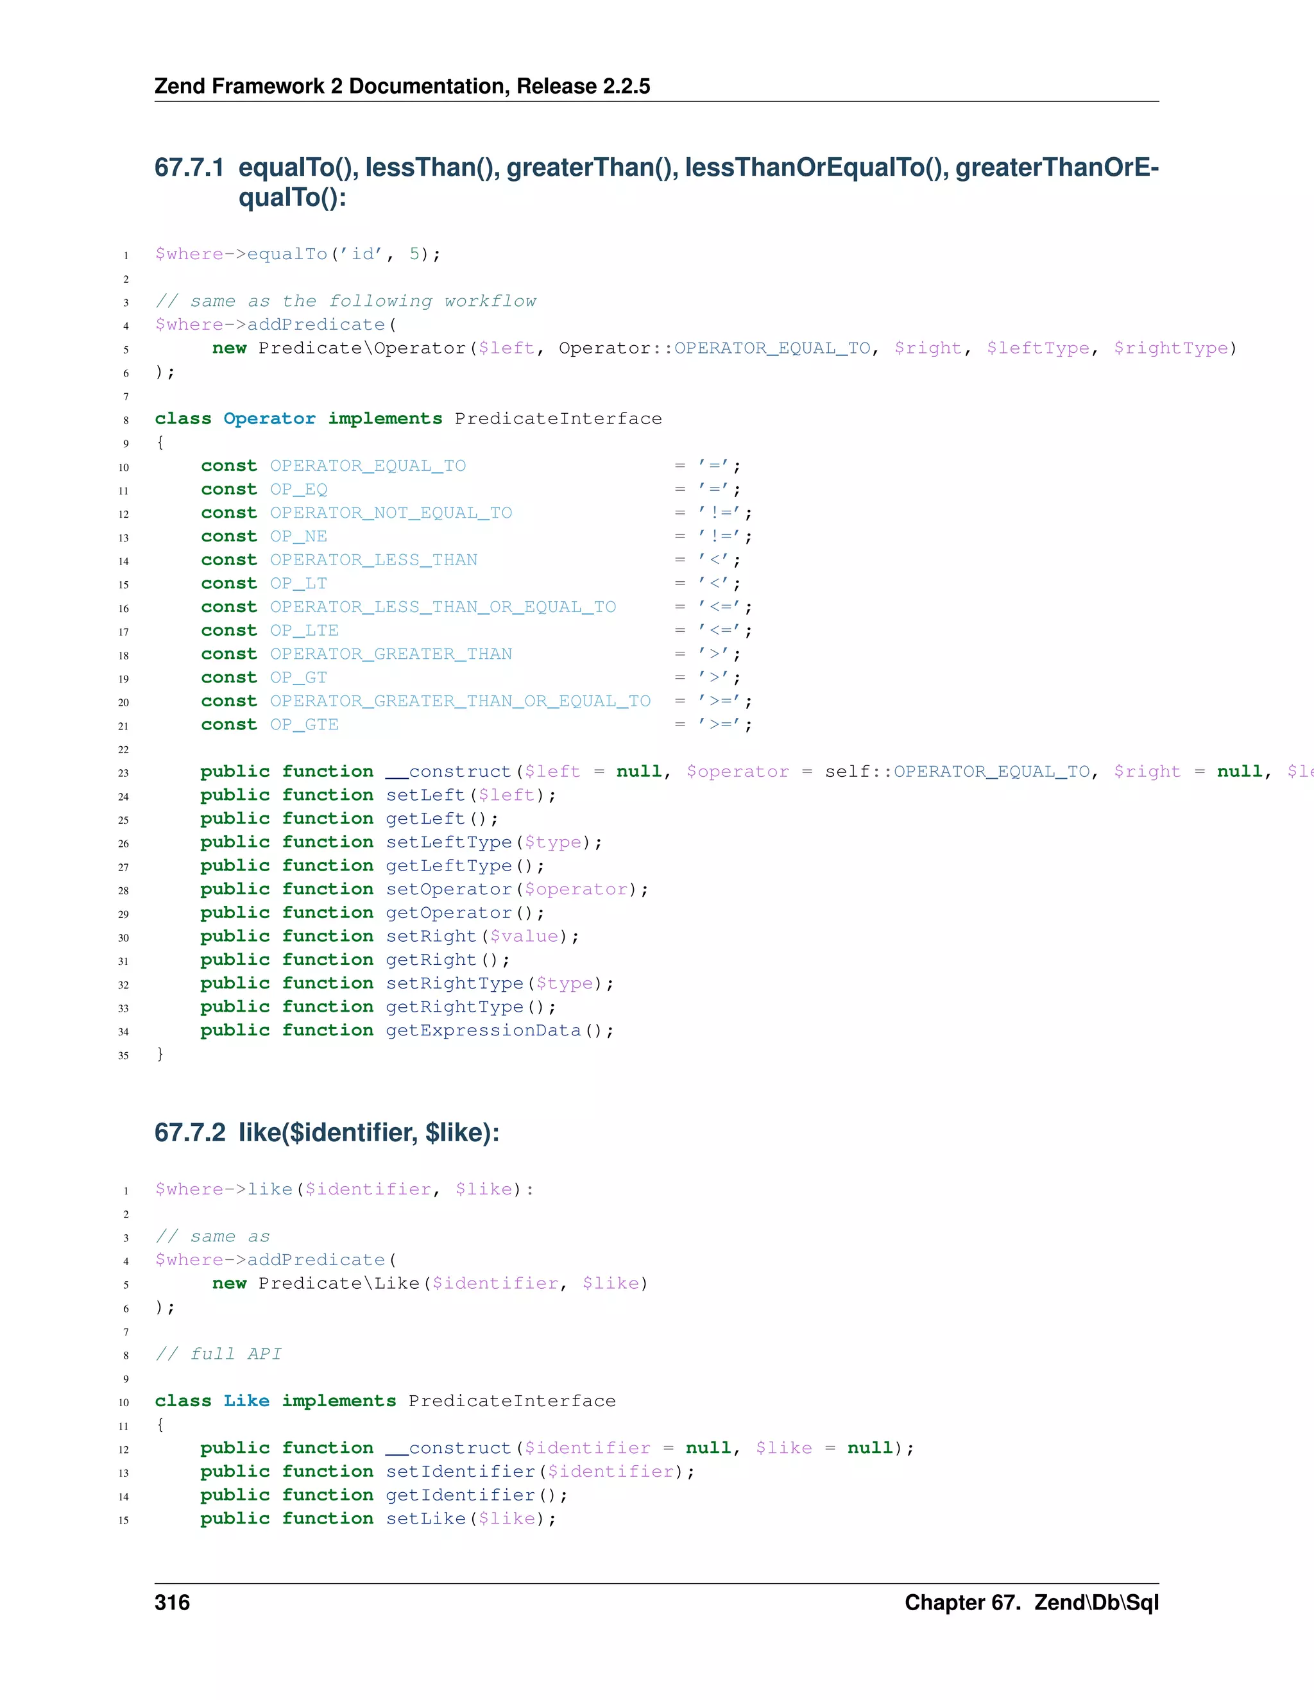Click the comment "// same as the following workflow"

coord(346,302)
